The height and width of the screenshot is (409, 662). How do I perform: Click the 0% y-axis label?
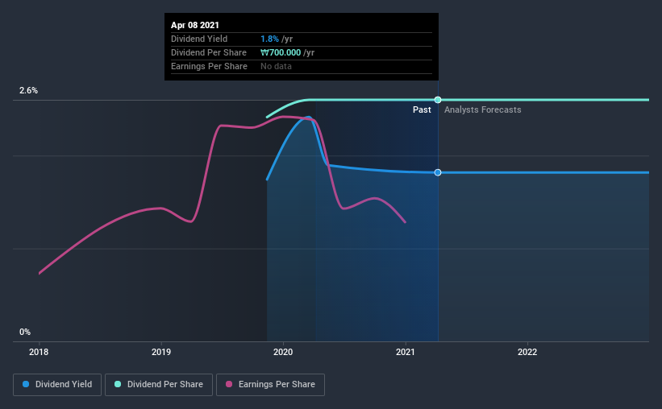(x=25, y=333)
